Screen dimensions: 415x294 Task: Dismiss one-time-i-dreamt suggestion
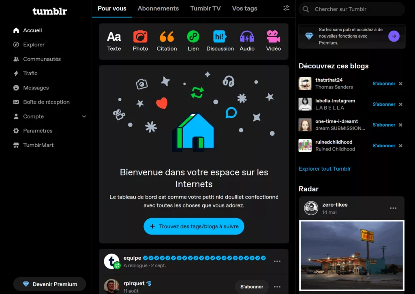[401, 125]
